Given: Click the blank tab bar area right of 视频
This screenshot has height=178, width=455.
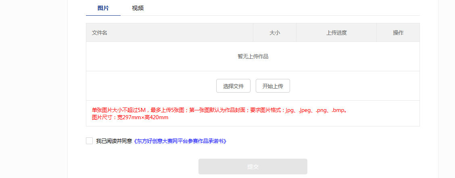Looking at the screenshot, I should click(282, 8).
